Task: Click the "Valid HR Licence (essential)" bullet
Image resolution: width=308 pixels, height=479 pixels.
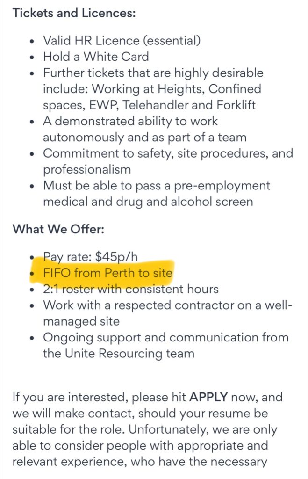Action: pos(122,41)
